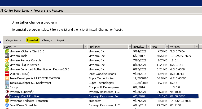Select the VMware vSphere Client 5.5 row

102,51
